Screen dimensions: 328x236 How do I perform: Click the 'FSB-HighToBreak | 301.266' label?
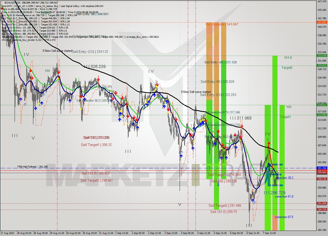pyautogui.click(x=33, y=167)
